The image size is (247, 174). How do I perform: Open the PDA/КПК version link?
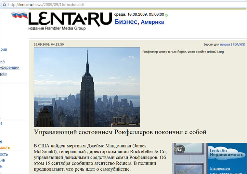click(239, 44)
